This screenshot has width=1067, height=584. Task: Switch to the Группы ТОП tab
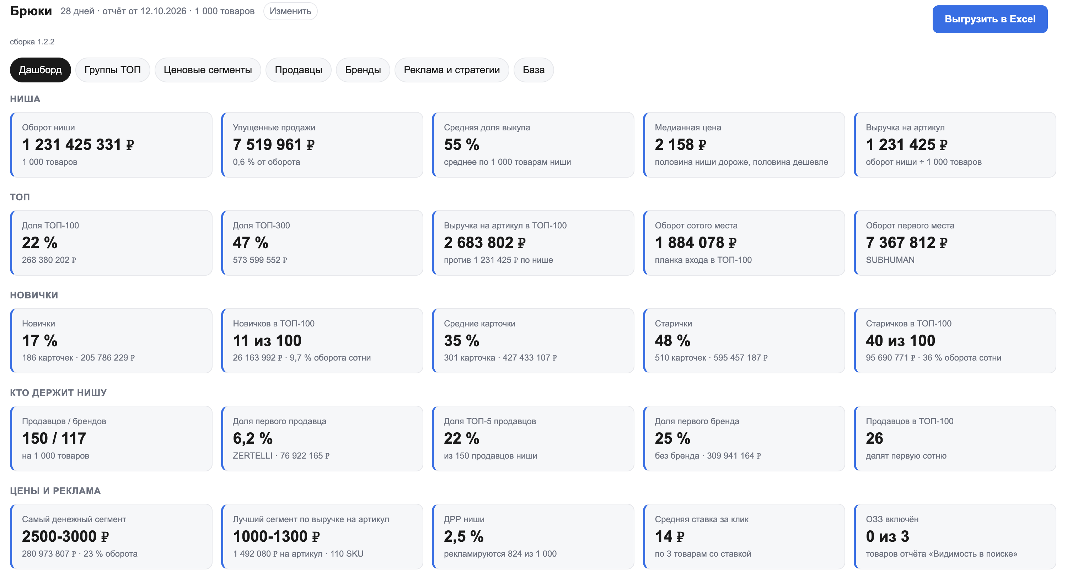pos(112,70)
